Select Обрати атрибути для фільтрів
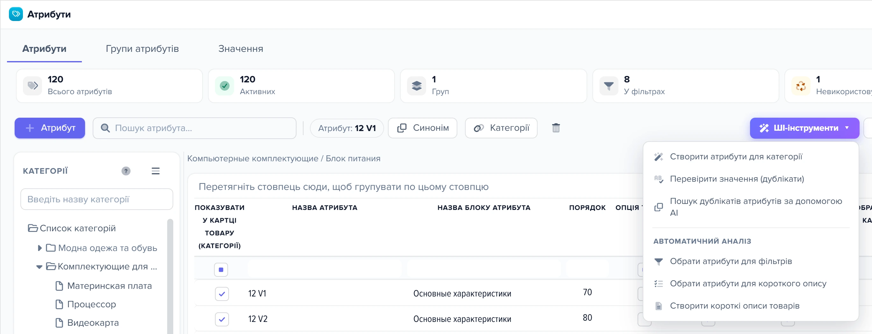 coord(751,262)
